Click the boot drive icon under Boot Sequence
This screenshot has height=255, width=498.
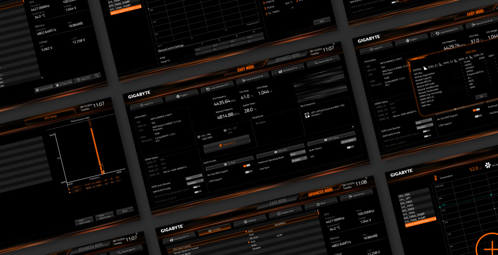point(306,115)
